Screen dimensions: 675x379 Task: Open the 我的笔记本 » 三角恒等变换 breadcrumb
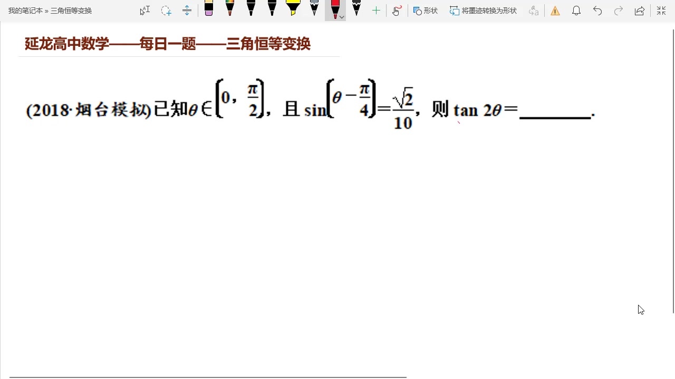(50, 11)
